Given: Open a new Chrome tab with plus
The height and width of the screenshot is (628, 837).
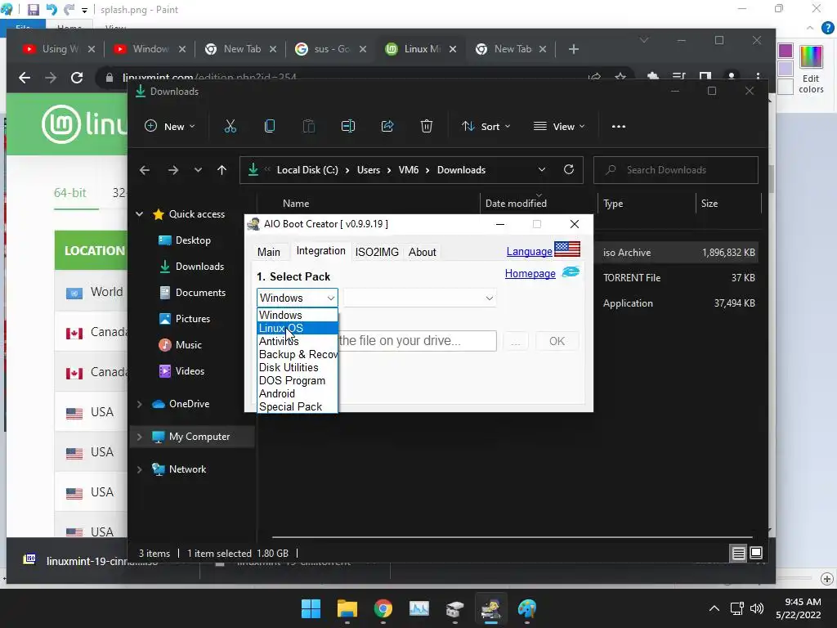Looking at the screenshot, I should (573, 49).
